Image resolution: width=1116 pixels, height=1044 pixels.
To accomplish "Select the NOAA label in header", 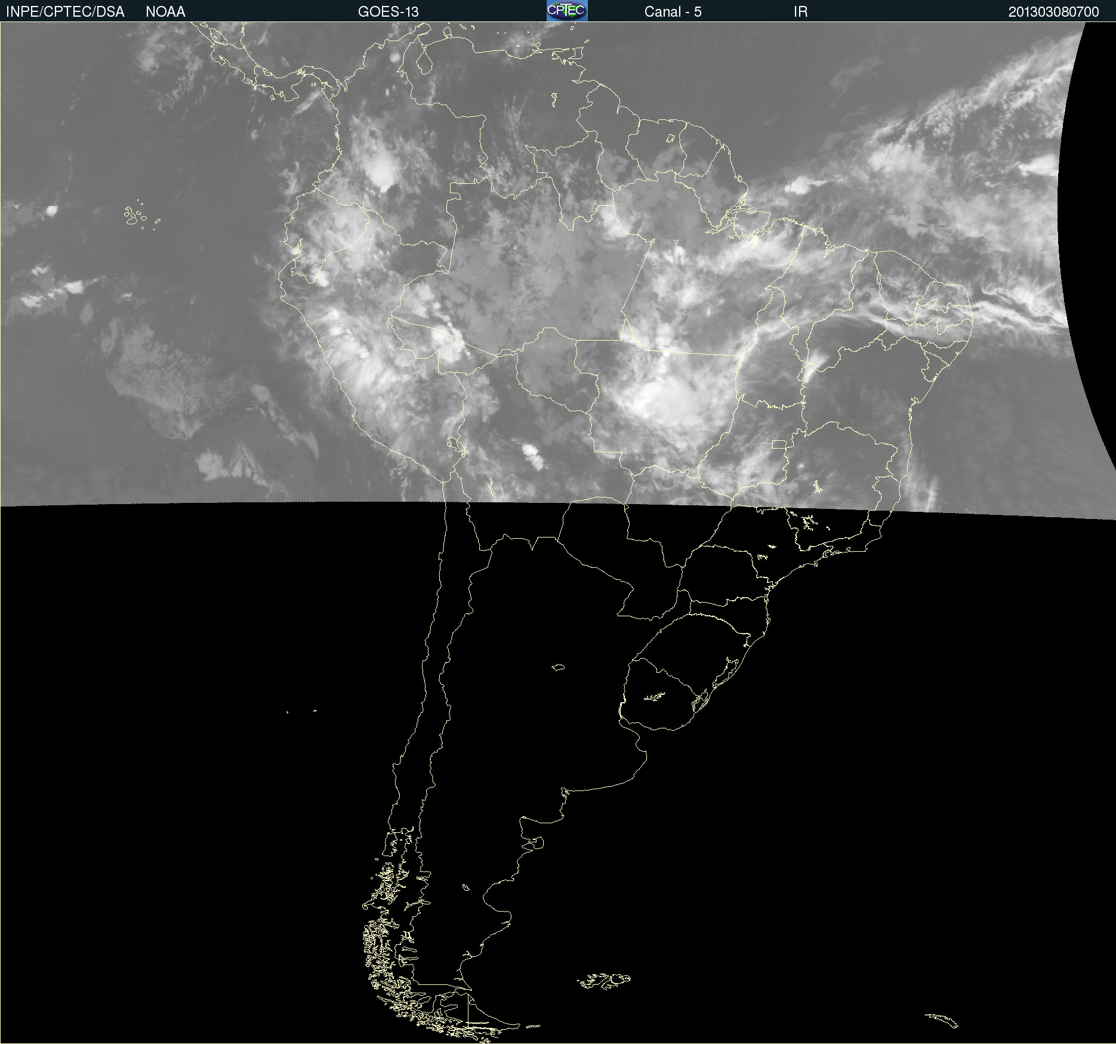I will [165, 12].
